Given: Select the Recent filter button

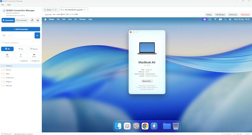Looking at the screenshot, I should pyautogui.click(x=34, y=49).
